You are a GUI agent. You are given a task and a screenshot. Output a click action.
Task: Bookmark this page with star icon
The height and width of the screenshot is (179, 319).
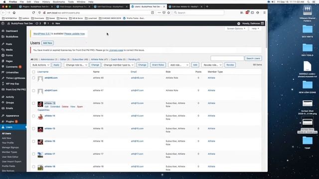[168, 12]
